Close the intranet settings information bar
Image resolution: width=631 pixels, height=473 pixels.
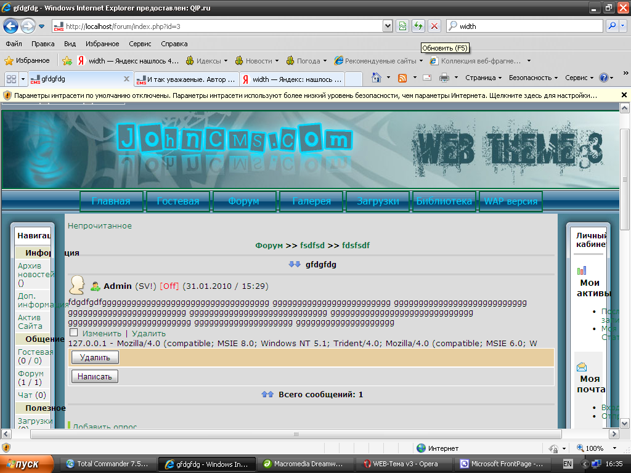[x=624, y=95]
